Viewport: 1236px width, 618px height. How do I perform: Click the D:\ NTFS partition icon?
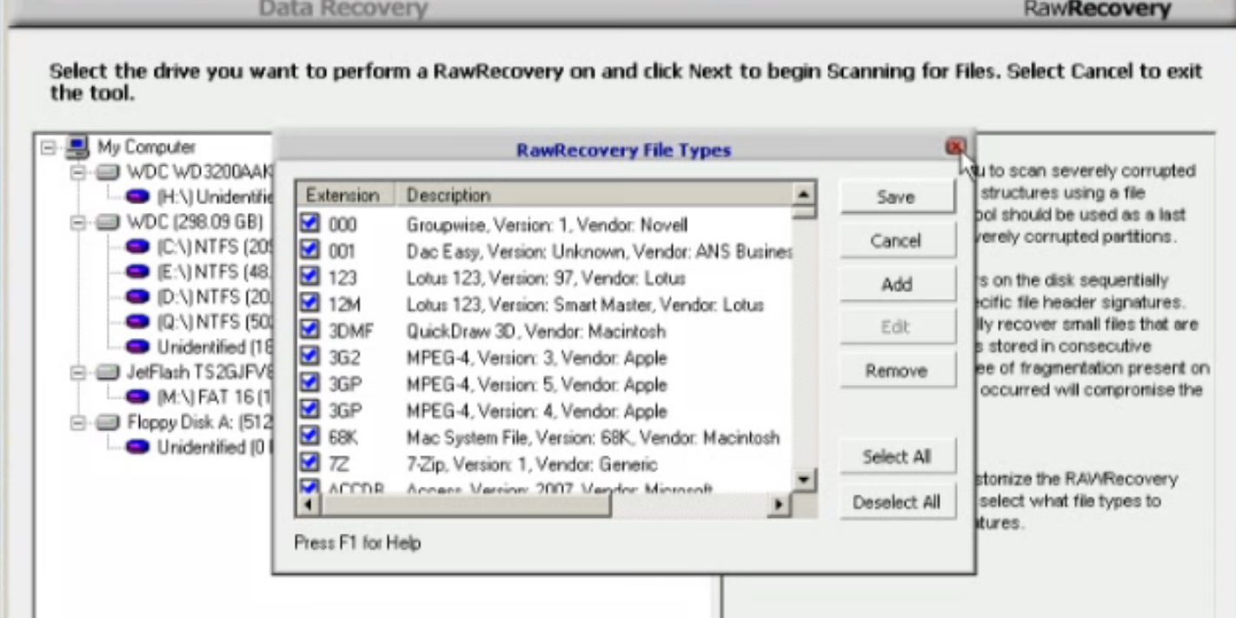tap(137, 297)
